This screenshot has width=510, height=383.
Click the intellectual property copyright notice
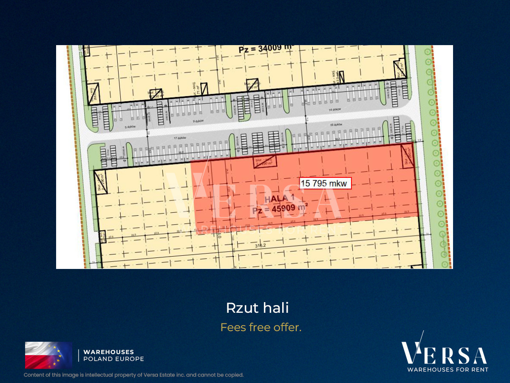tap(133, 375)
